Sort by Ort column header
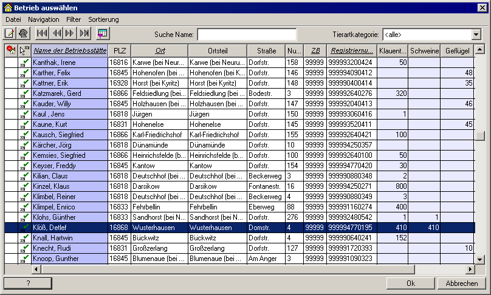This screenshot has width=491, height=295. coord(160,50)
